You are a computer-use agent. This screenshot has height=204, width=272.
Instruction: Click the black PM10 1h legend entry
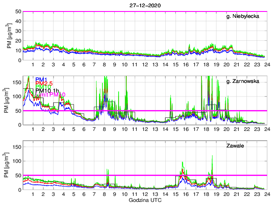(47, 91)
